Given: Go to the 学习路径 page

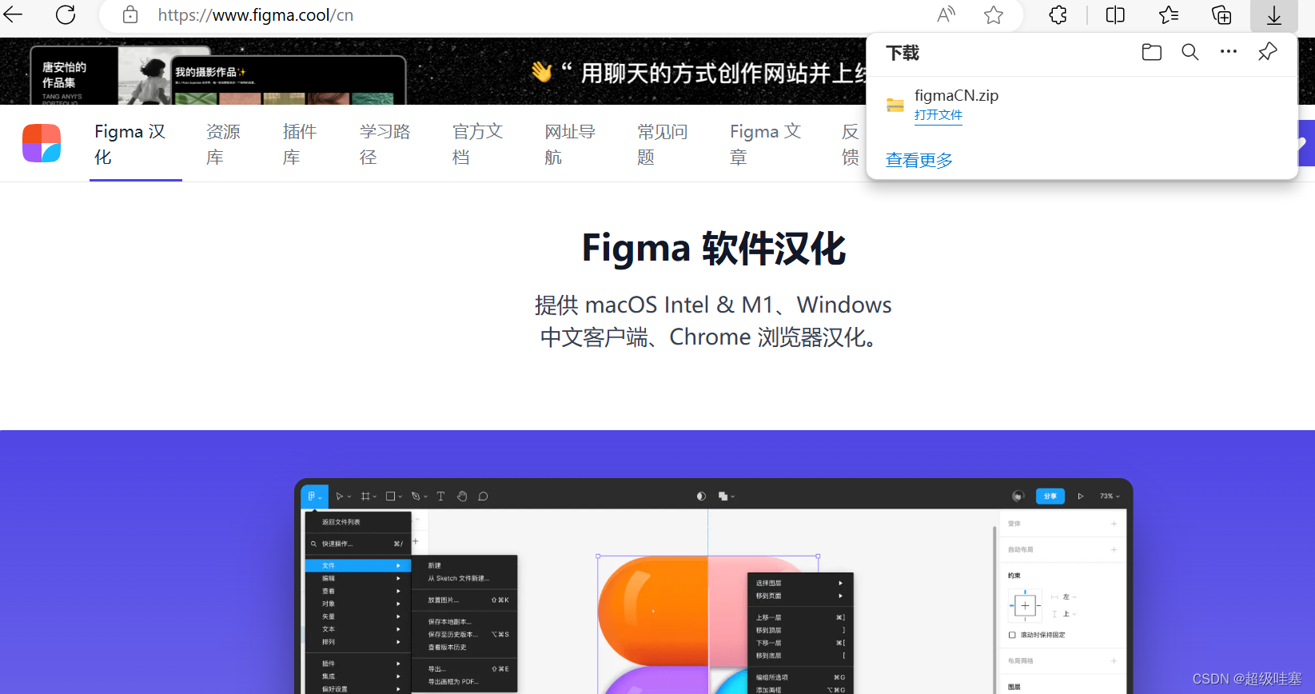Looking at the screenshot, I should click(385, 144).
